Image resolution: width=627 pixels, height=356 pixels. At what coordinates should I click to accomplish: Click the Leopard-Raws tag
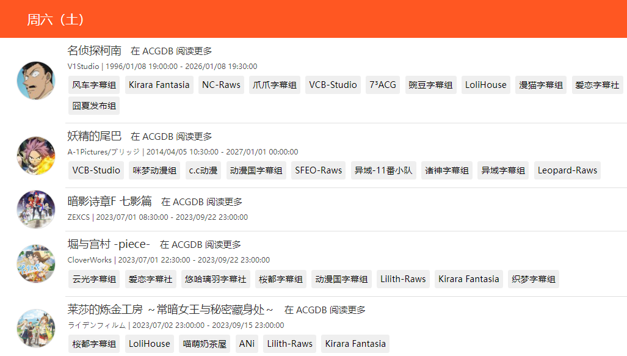[567, 170]
